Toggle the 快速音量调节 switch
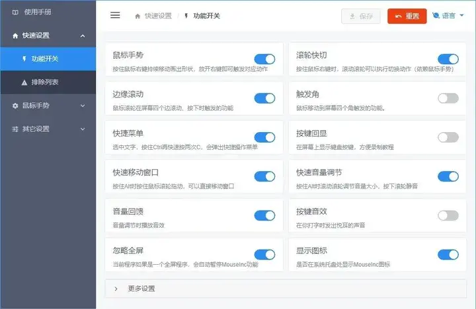The image size is (476, 309). pos(448,176)
